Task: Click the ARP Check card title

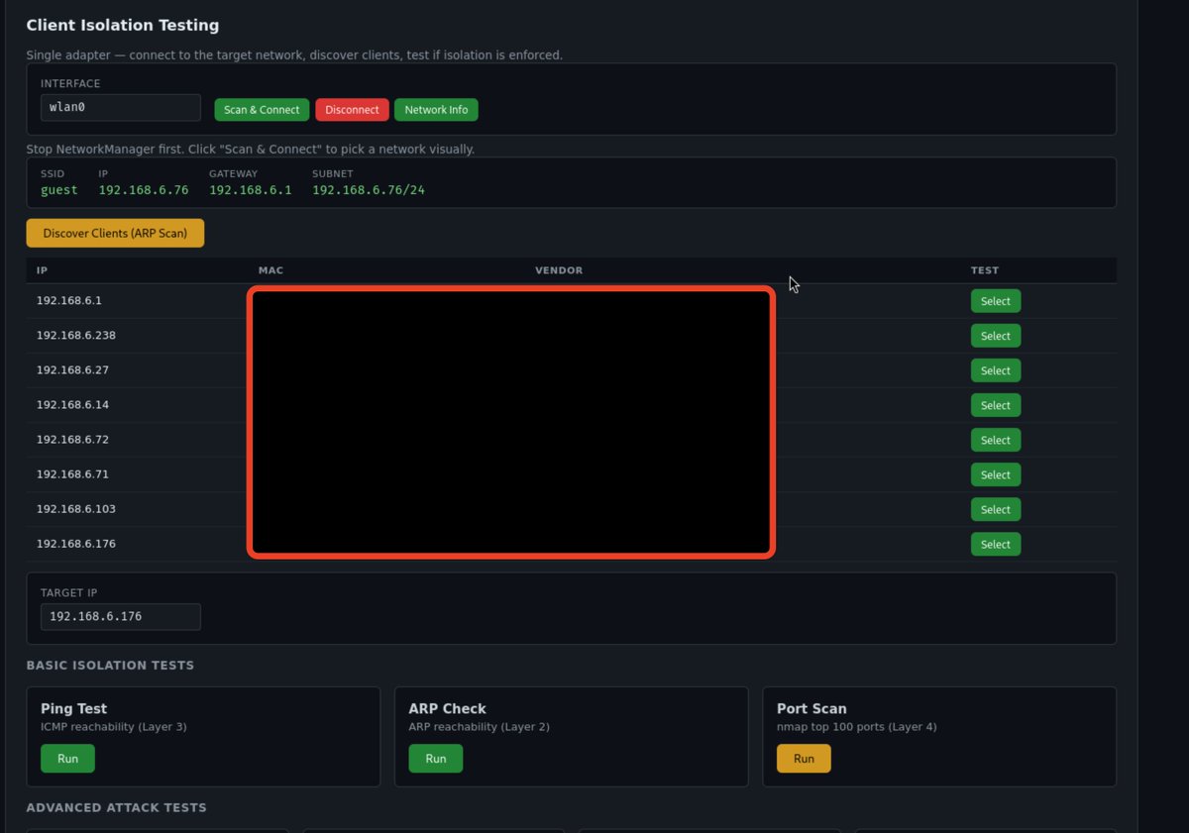Action: (448, 709)
